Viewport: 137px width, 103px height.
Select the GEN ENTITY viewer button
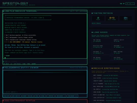16,96
